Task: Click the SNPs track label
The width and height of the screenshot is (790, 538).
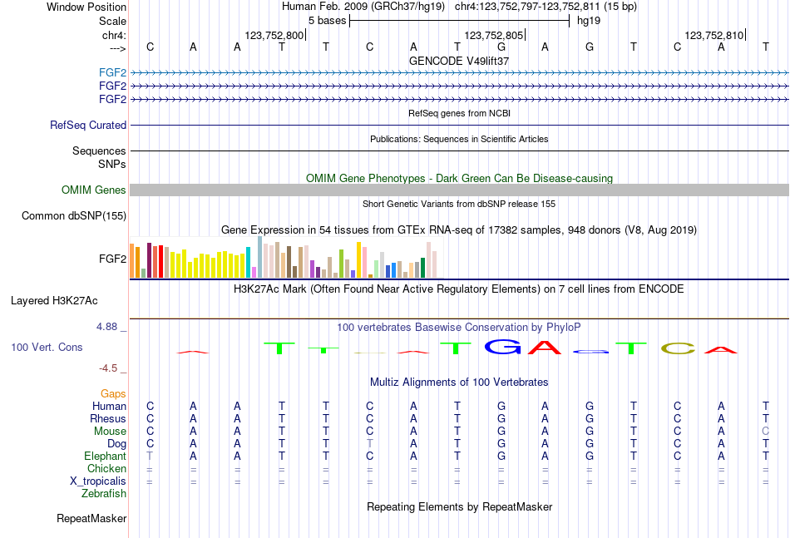Action: click(x=112, y=164)
